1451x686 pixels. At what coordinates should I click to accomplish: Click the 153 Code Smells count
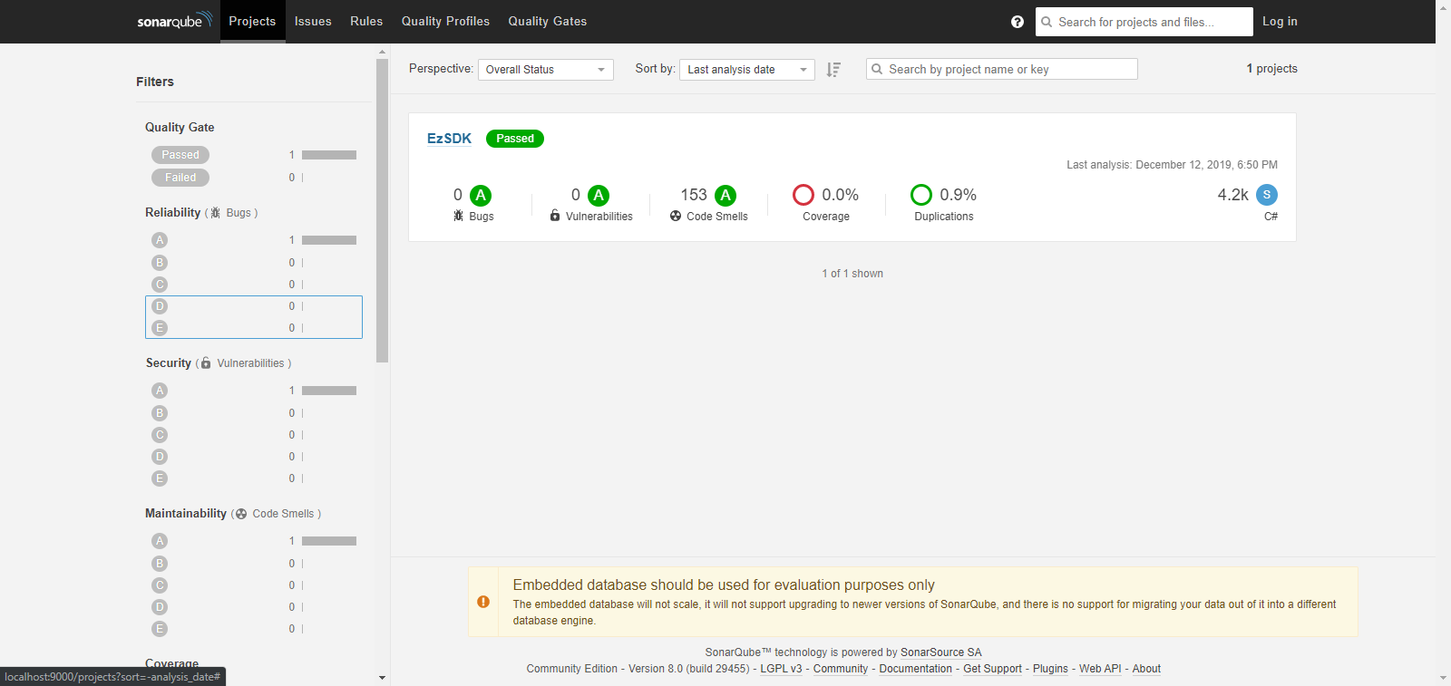coord(694,195)
